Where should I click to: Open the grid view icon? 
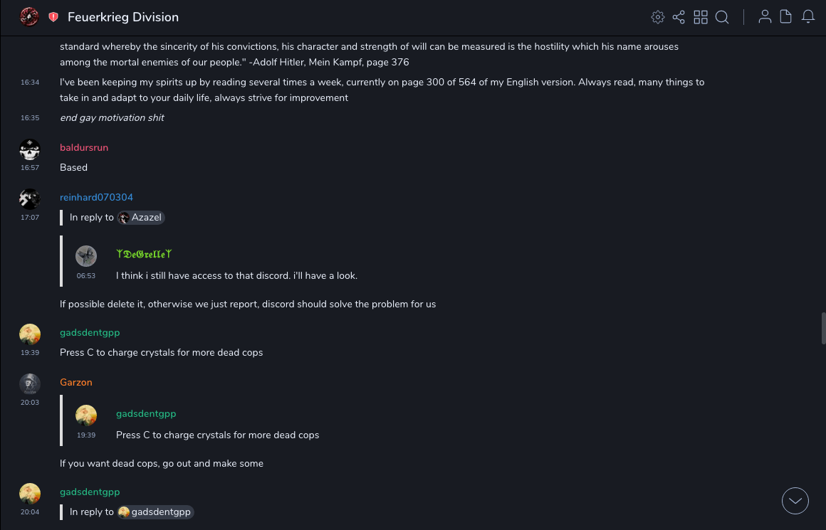point(701,17)
